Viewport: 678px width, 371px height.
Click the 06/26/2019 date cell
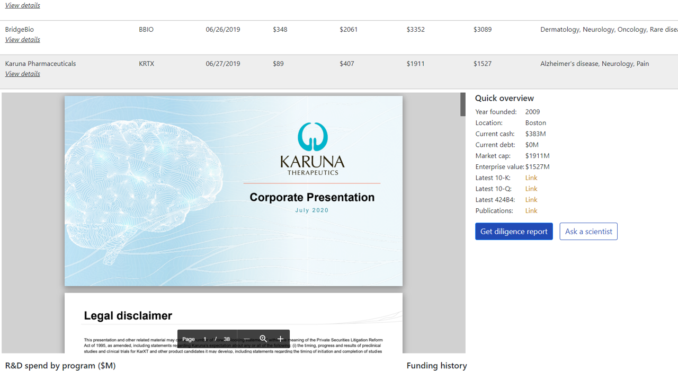223,30
